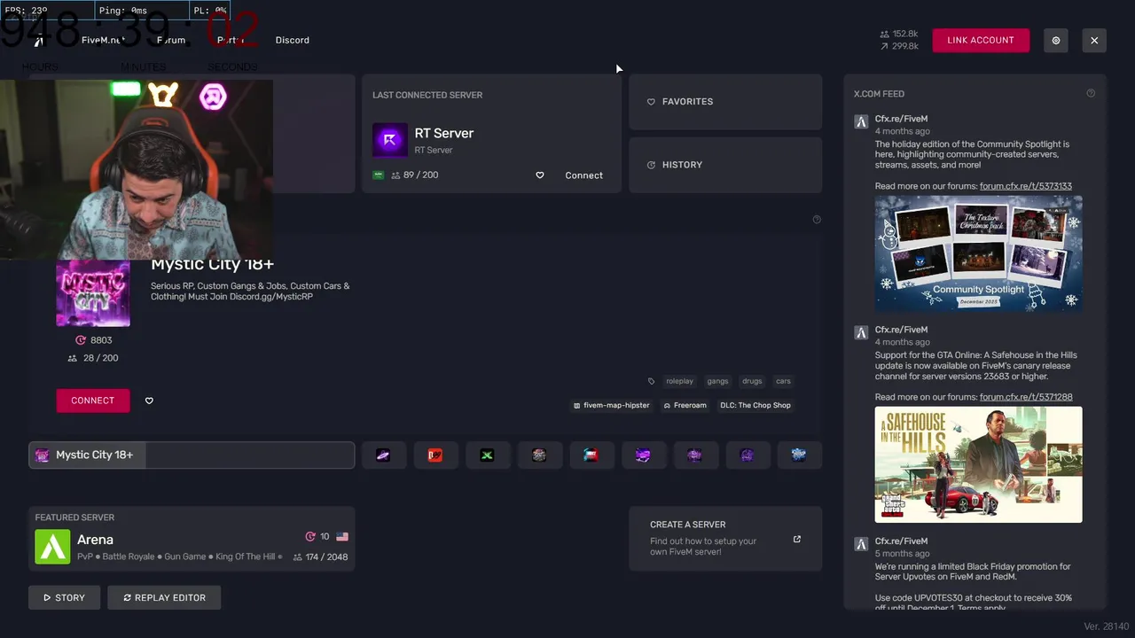Open the Community Spotlight image
The width and height of the screenshot is (1135, 638).
[x=979, y=253]
